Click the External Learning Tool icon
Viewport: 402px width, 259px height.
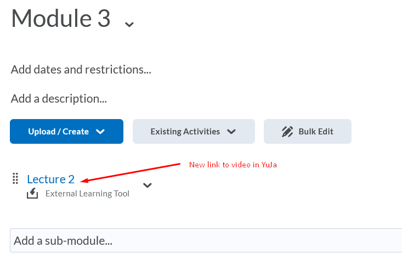coord(32,193)
